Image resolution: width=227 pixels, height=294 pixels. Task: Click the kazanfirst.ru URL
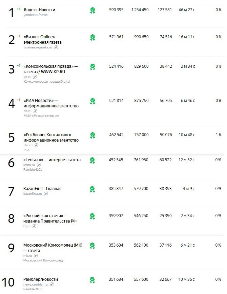(33, 194)
